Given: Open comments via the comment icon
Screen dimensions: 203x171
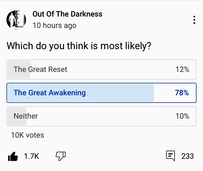Looking at the screenshot, I should (170, 156).
